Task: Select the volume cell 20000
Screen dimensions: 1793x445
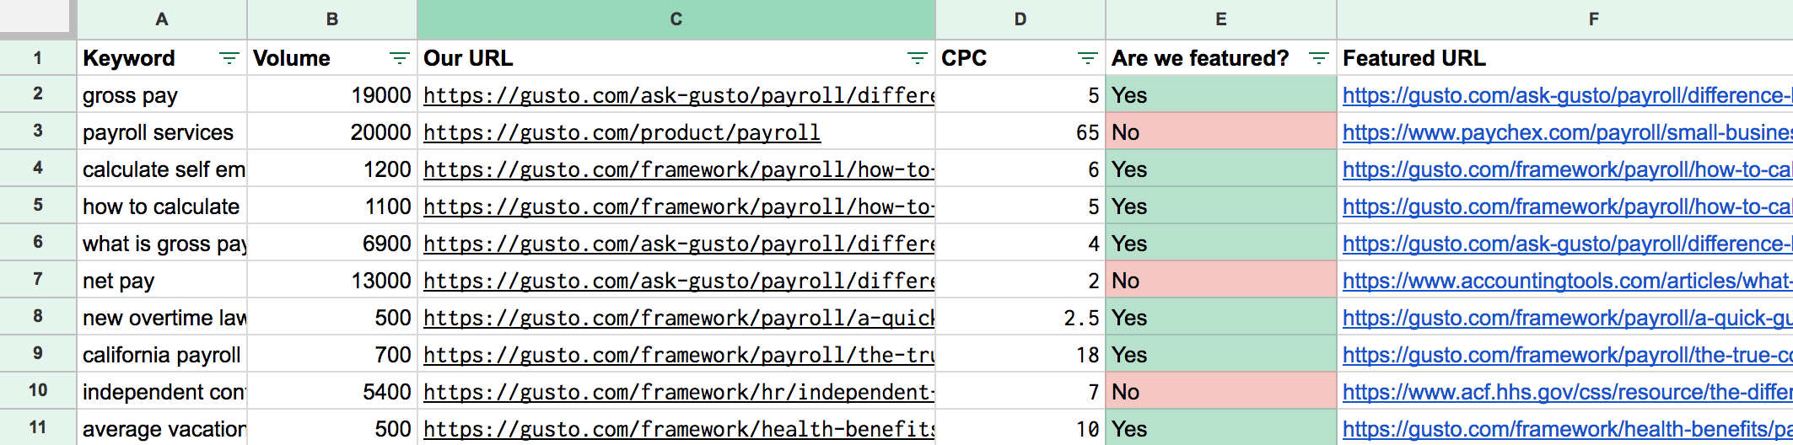Action: tap(332, 132)
